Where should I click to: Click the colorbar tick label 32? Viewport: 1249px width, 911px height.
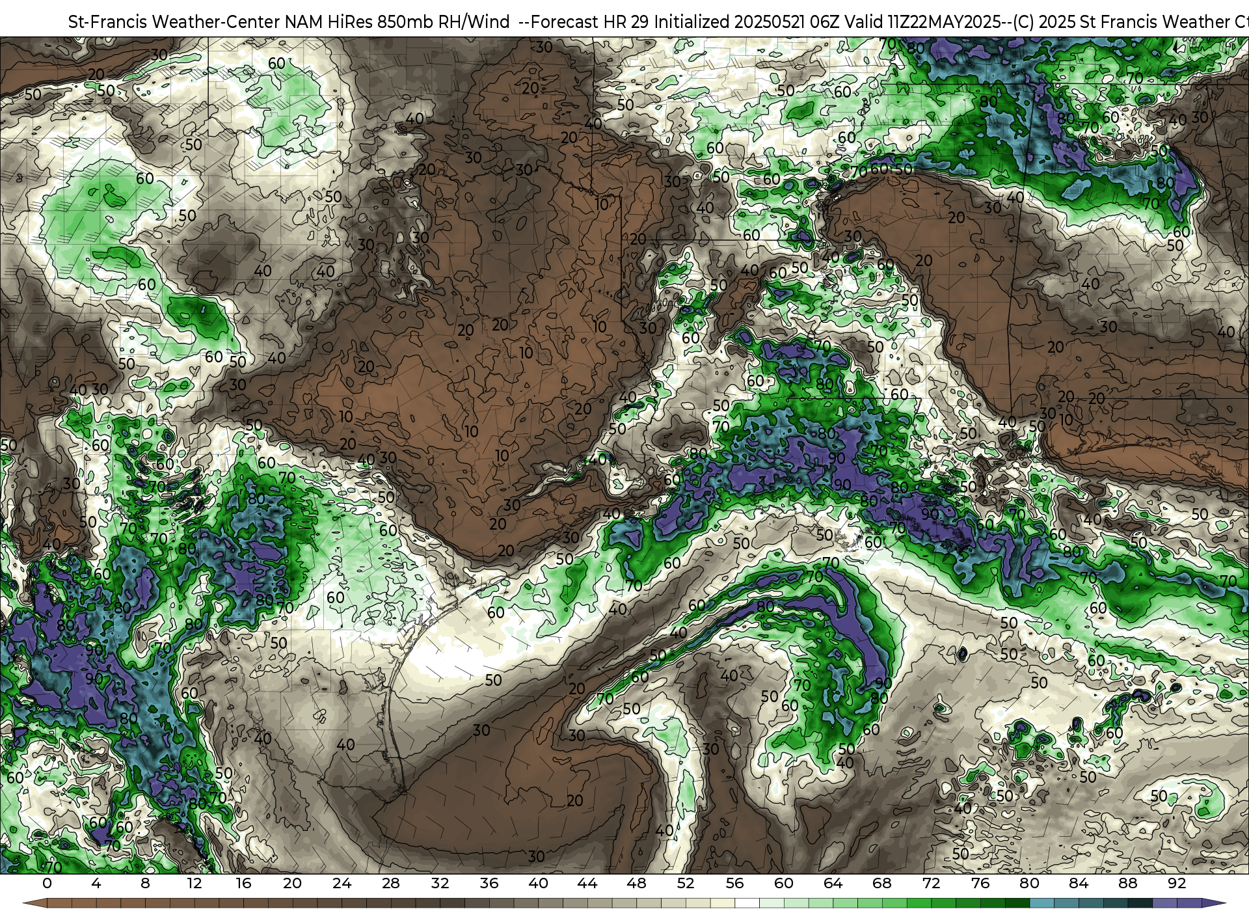(440, 883)
